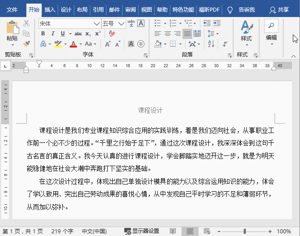300x236 pixels.
Task: Toggle Underline formatting
Action: [63, 34]
